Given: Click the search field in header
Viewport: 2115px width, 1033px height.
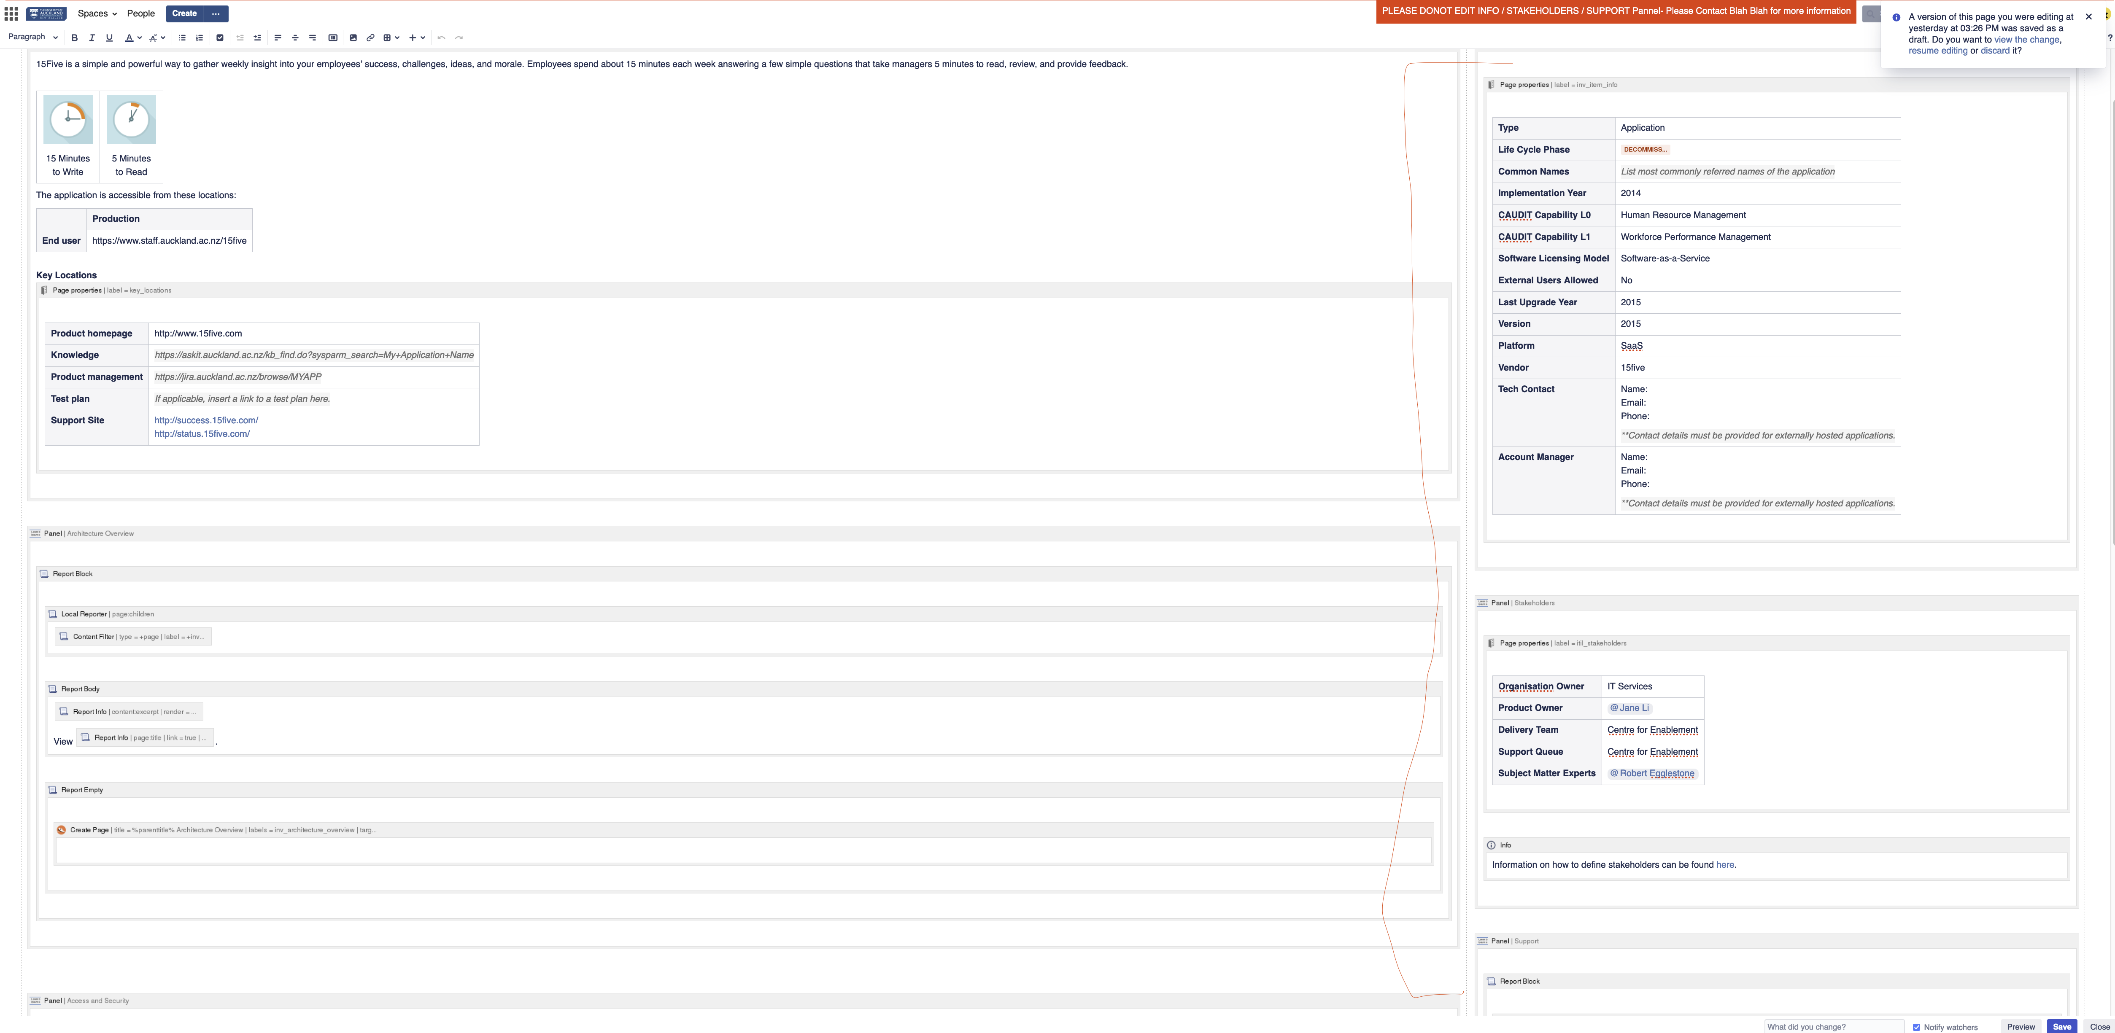Looking at the screenshot, I should click(1871, 14).
